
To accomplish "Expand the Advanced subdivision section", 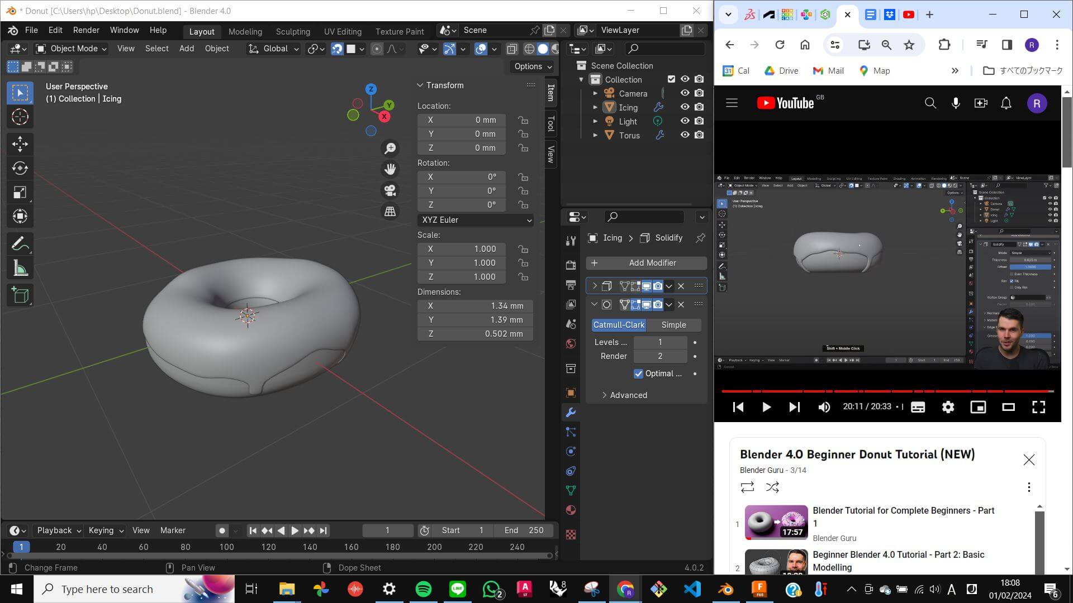I will 625,395.
